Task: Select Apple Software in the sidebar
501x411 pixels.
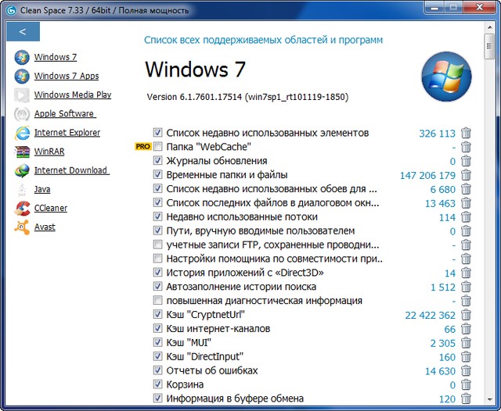Action: coord(64,114)
